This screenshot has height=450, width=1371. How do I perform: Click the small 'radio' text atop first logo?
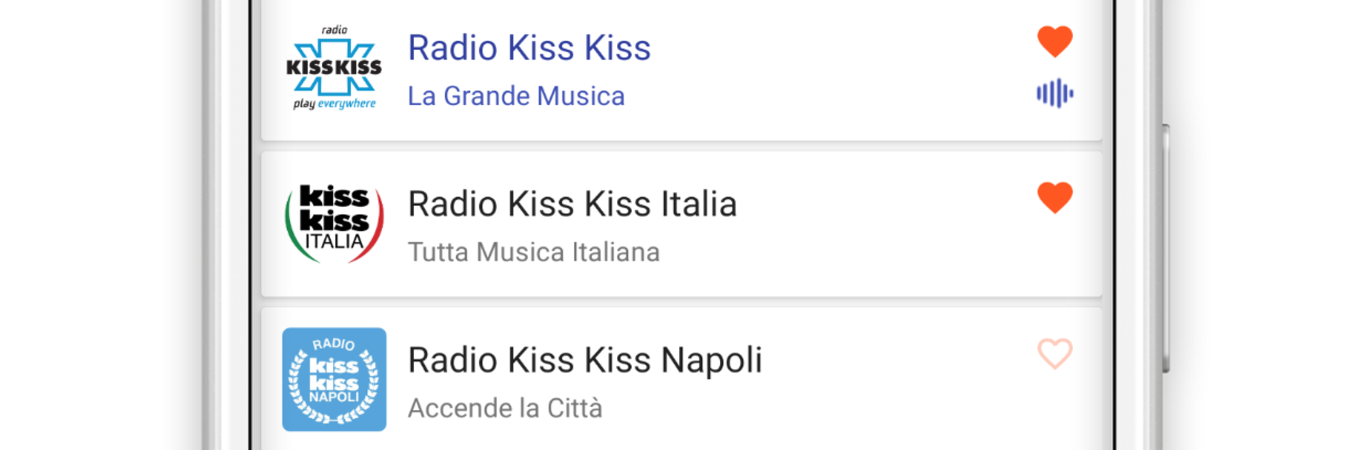[334, 30]
